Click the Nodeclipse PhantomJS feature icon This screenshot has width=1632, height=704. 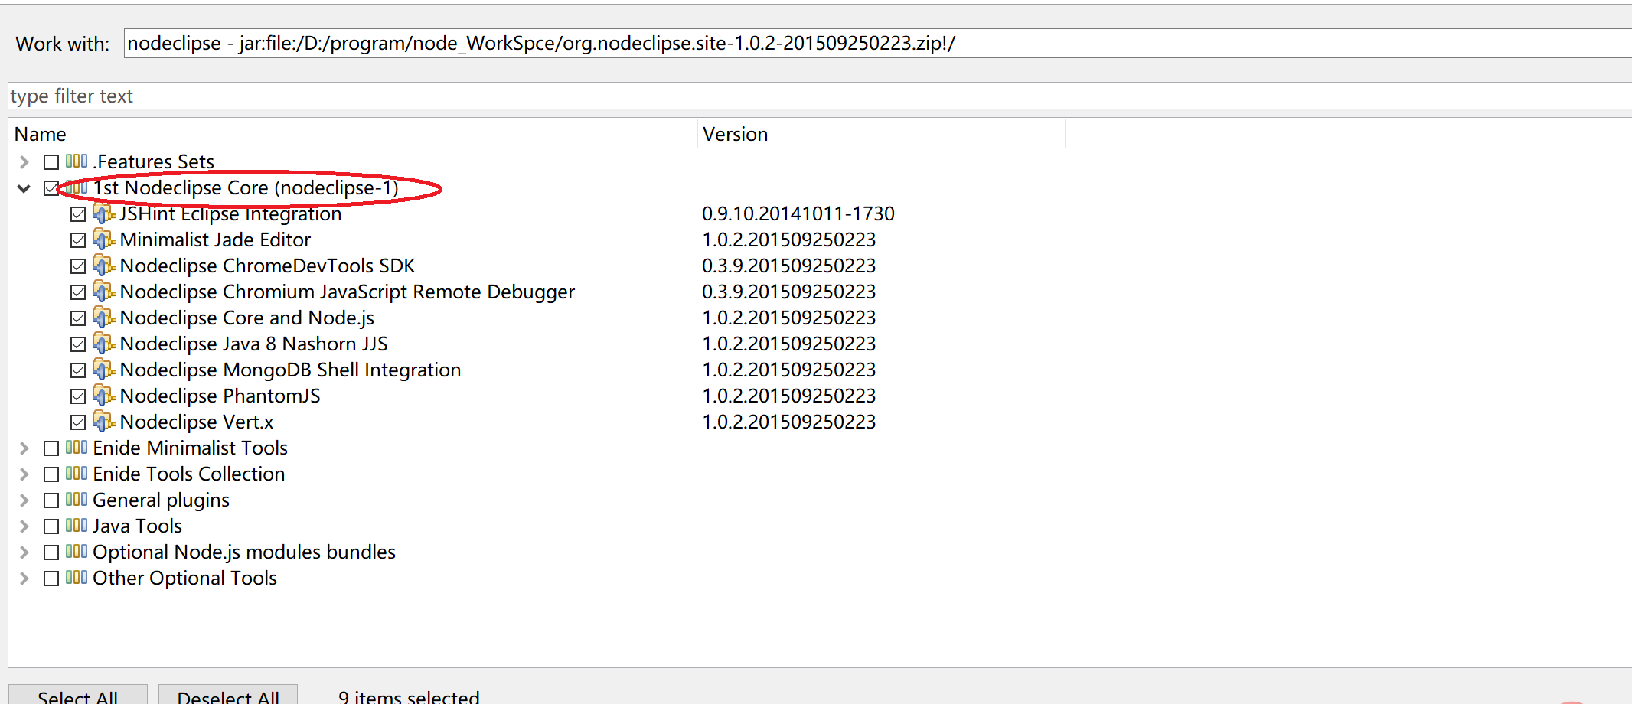103,396
